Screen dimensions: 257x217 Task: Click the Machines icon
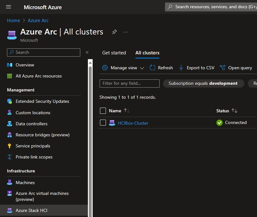[x=10, y=182]
